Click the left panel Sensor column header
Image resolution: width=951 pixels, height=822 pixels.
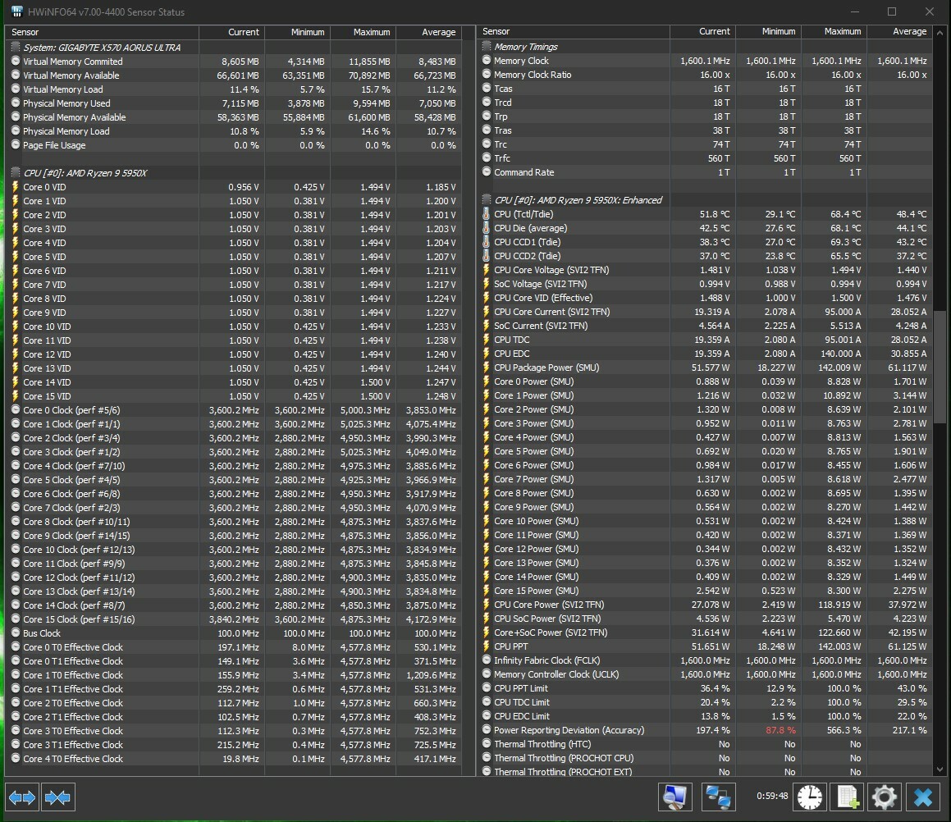[102, 32]
